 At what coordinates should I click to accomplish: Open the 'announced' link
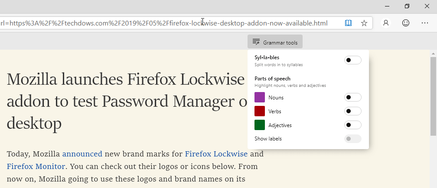point(82,154)
